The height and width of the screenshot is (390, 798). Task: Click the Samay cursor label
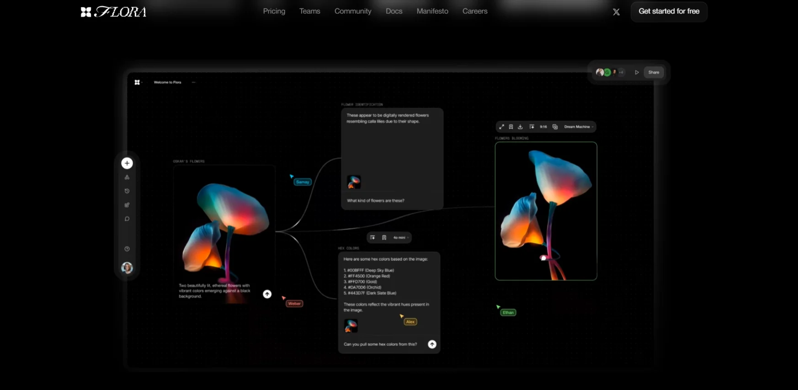coord(303,182)
